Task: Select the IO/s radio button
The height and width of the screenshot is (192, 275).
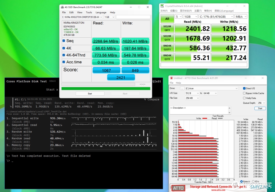Action: tap(253, 182)
